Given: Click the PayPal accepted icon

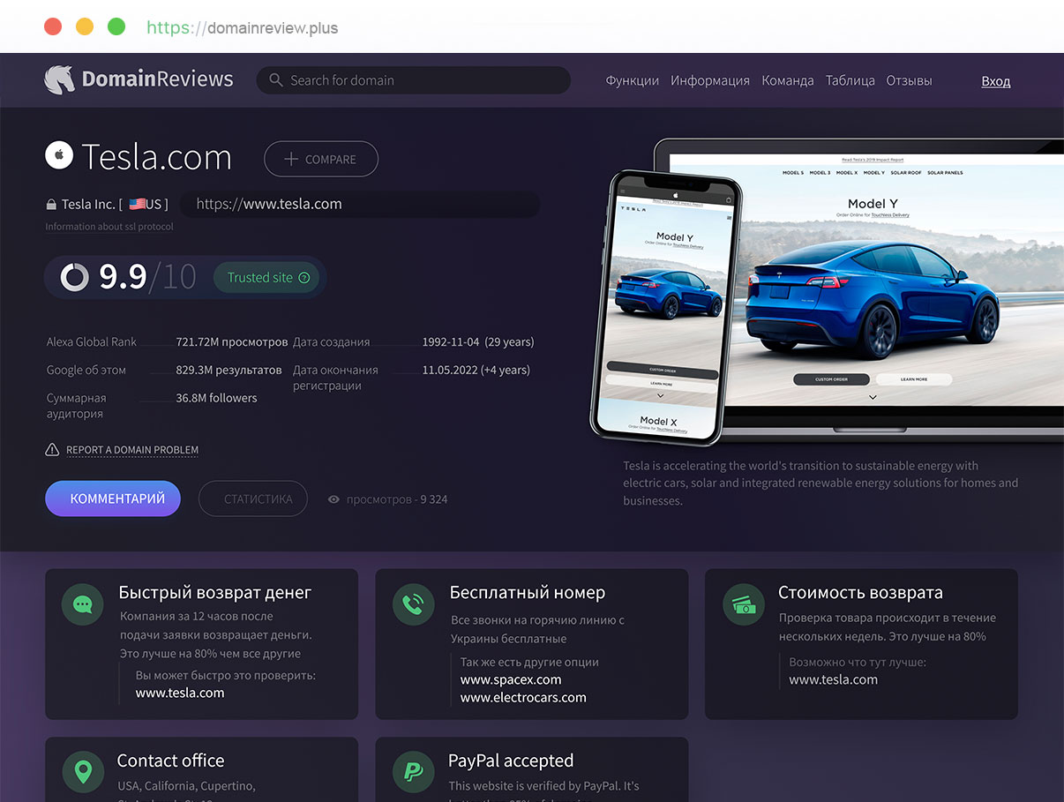Looking at the screenshot, I should [x=413, y=772].
